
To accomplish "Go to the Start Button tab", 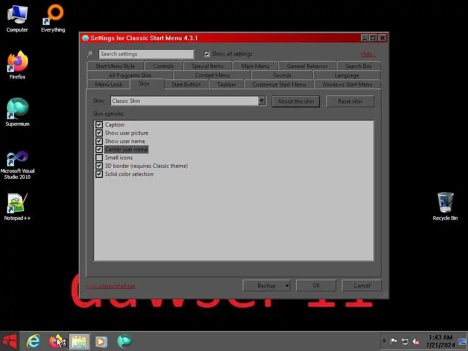I will coord(186,85).
